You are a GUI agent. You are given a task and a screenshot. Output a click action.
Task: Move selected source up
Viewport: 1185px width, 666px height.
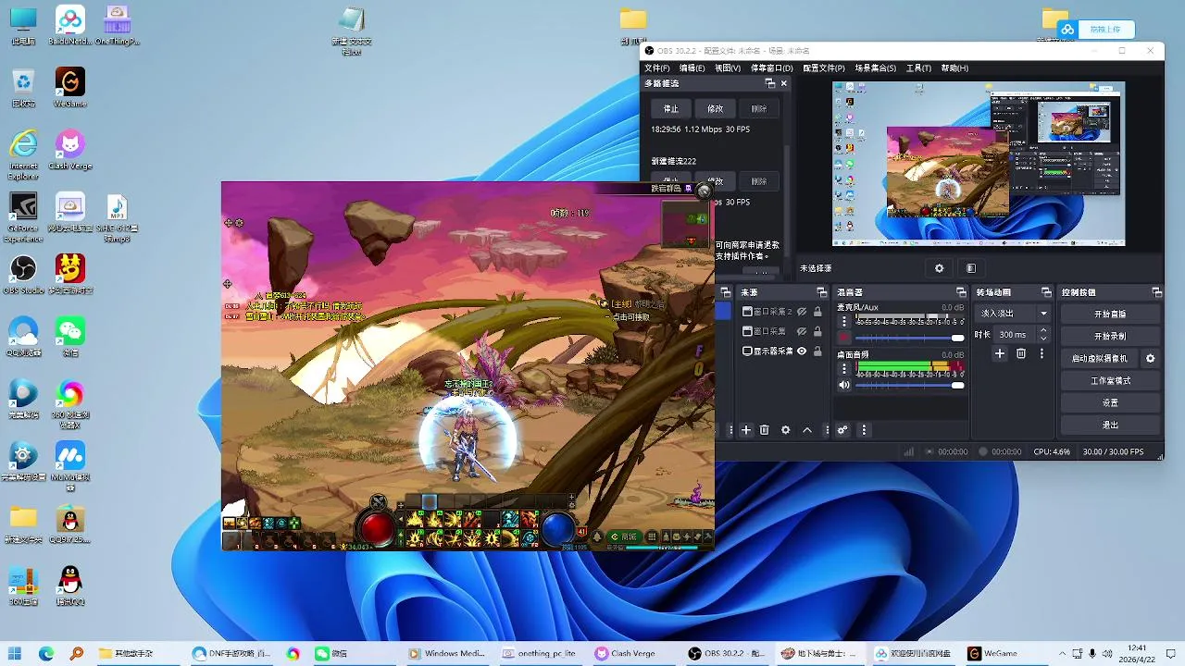tap(807, 430)
